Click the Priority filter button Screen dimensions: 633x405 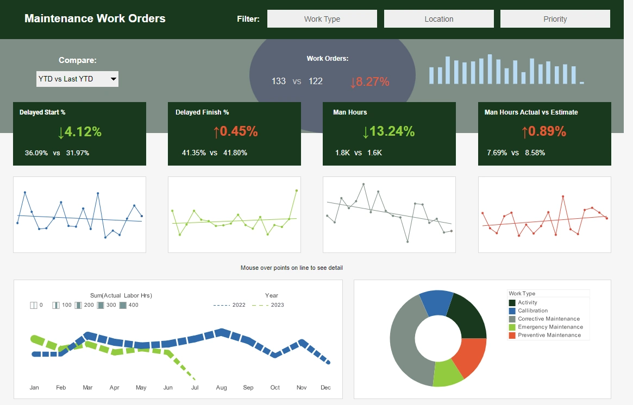tap(555, 18)
